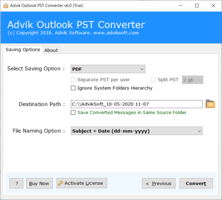This screenshot has height=200, width=222.
Task: Select the Saving Options tab
Action: point(23,49)
